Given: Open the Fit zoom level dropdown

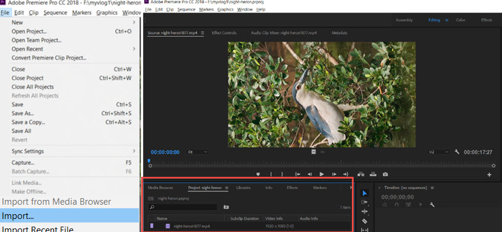Looking at the screenshot, I should click(198, 152).
